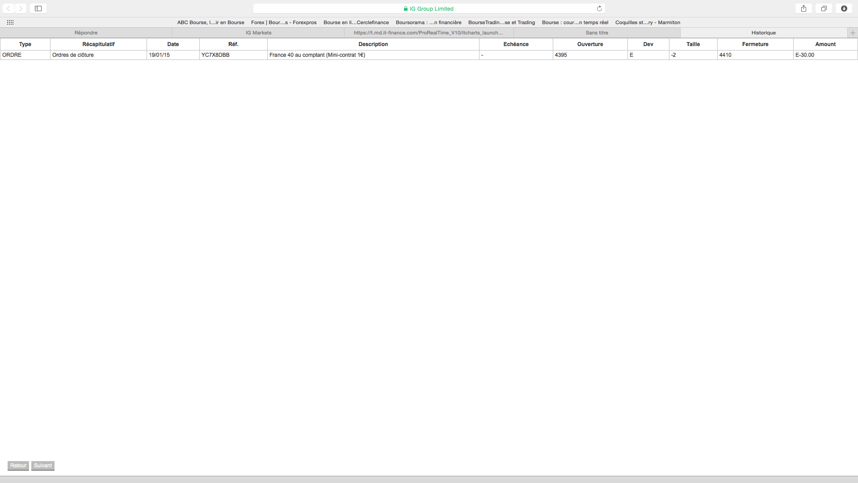The width and height of the screenshot is (858, 483).
Task: Show all tabs overview icon
Action: 824,8
